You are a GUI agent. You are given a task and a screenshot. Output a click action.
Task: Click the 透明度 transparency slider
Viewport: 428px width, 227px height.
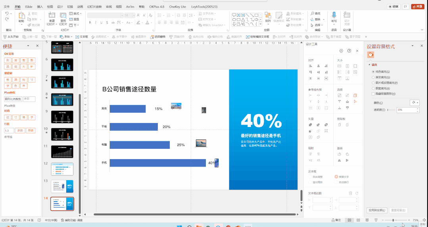(x=392, y=110)
